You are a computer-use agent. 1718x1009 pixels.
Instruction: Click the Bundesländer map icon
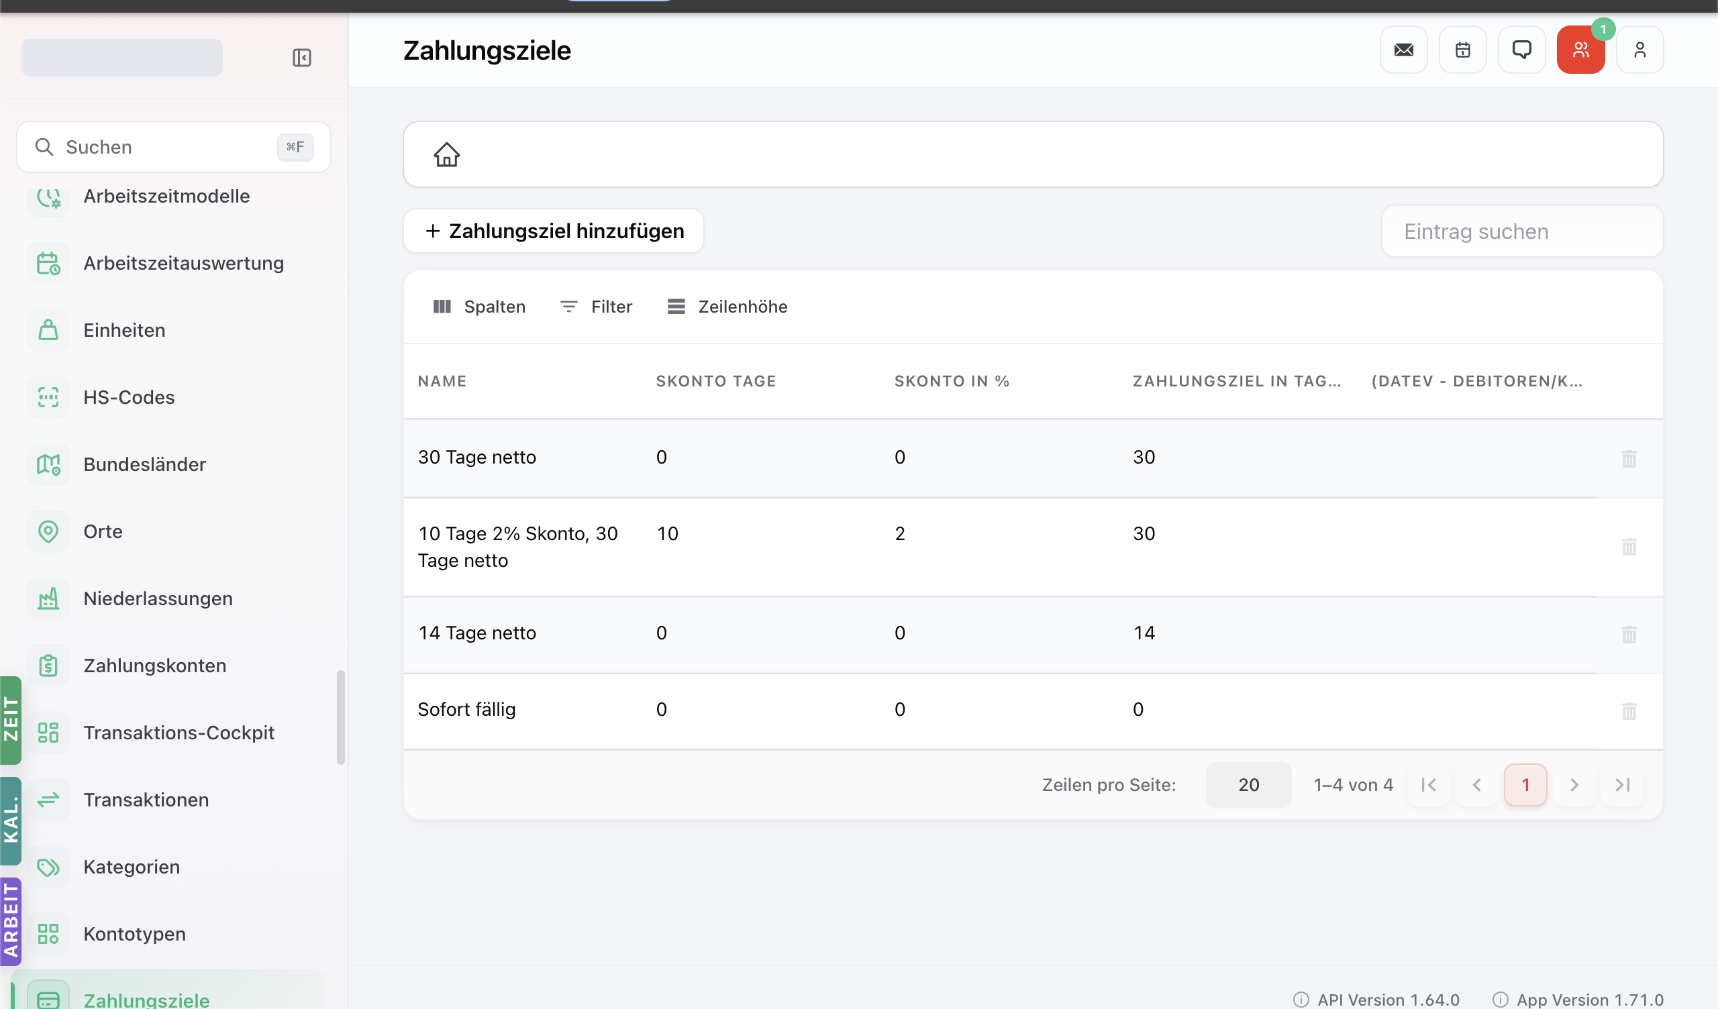click(x=48, y=464)
